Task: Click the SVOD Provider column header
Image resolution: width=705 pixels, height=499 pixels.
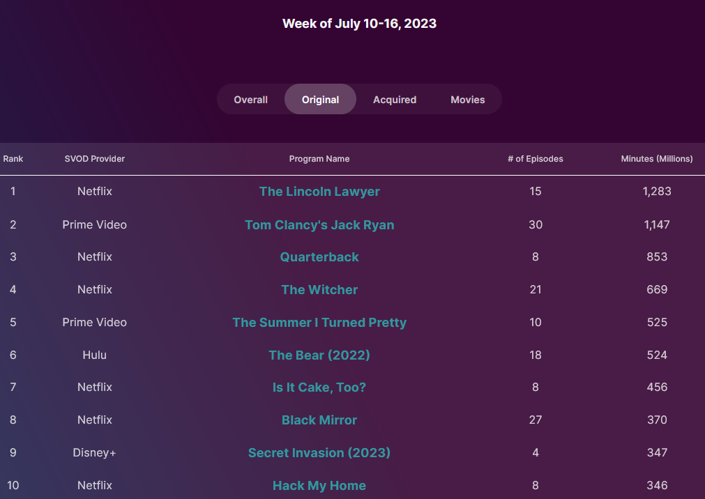Action: click(95, 159)
